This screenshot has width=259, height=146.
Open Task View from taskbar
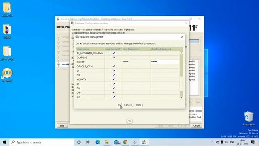pos(88,142)
